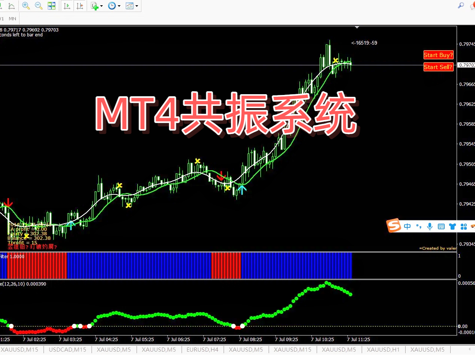Select the '7 Jul 02:25' time label
Screen dimensions: 475x355
(x=34, y=339)
